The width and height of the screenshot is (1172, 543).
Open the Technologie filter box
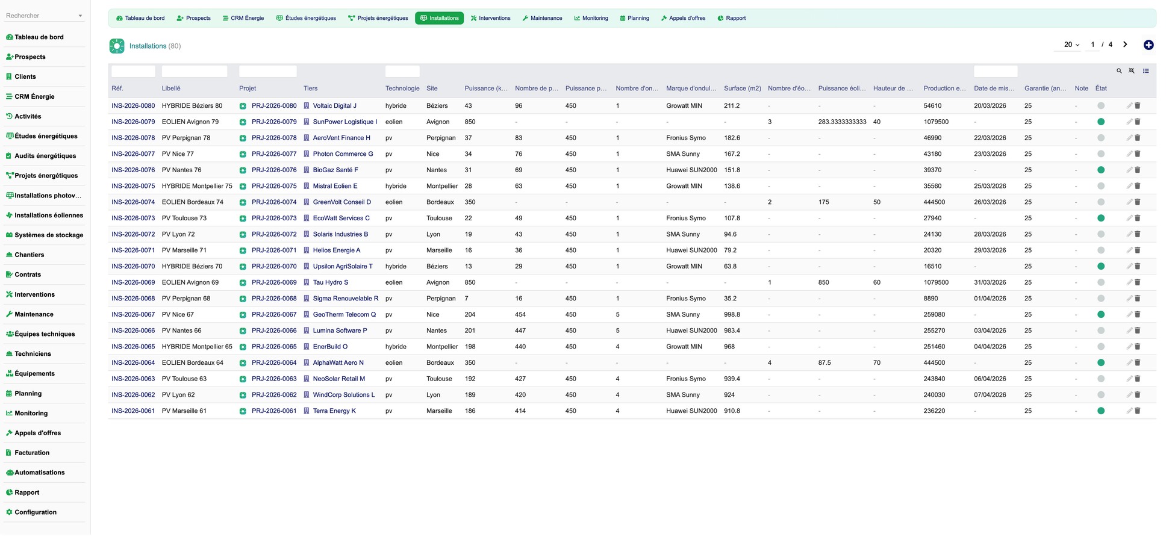(x=402, y=72)
